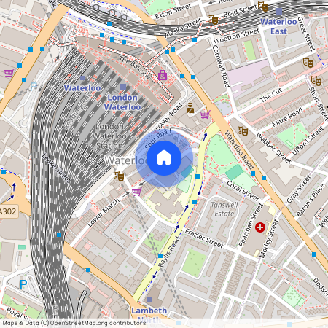Select the Ufford Street label

308,141
